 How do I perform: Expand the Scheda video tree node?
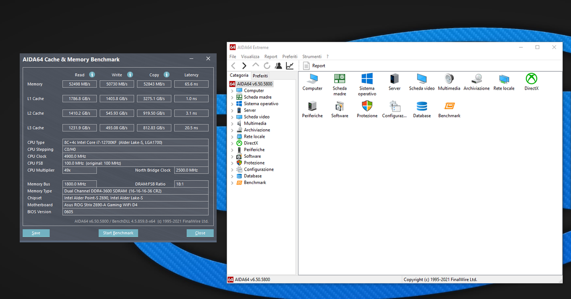(232, 117)
